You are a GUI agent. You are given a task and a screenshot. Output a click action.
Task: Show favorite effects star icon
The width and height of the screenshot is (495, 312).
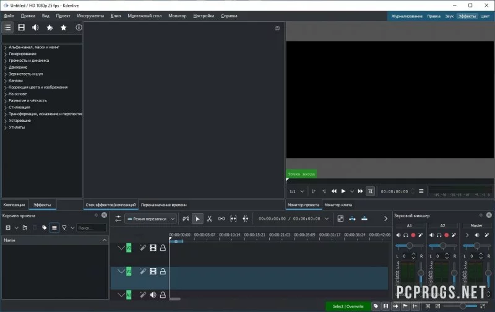pos(64,27)
